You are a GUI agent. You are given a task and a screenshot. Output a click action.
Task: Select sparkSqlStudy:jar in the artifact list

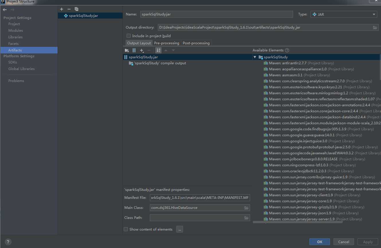[90, 16]
